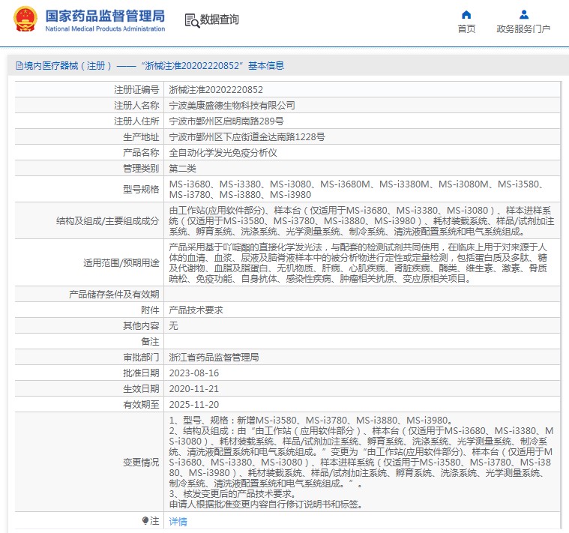
Task: Open 首页 navigation link
Action: 466,28
